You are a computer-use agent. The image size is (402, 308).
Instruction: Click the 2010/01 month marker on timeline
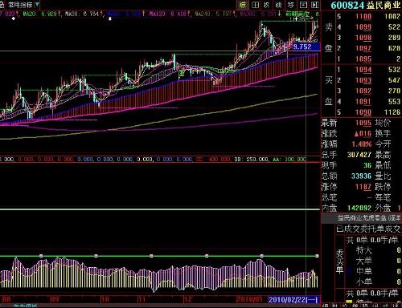point(249,299)
